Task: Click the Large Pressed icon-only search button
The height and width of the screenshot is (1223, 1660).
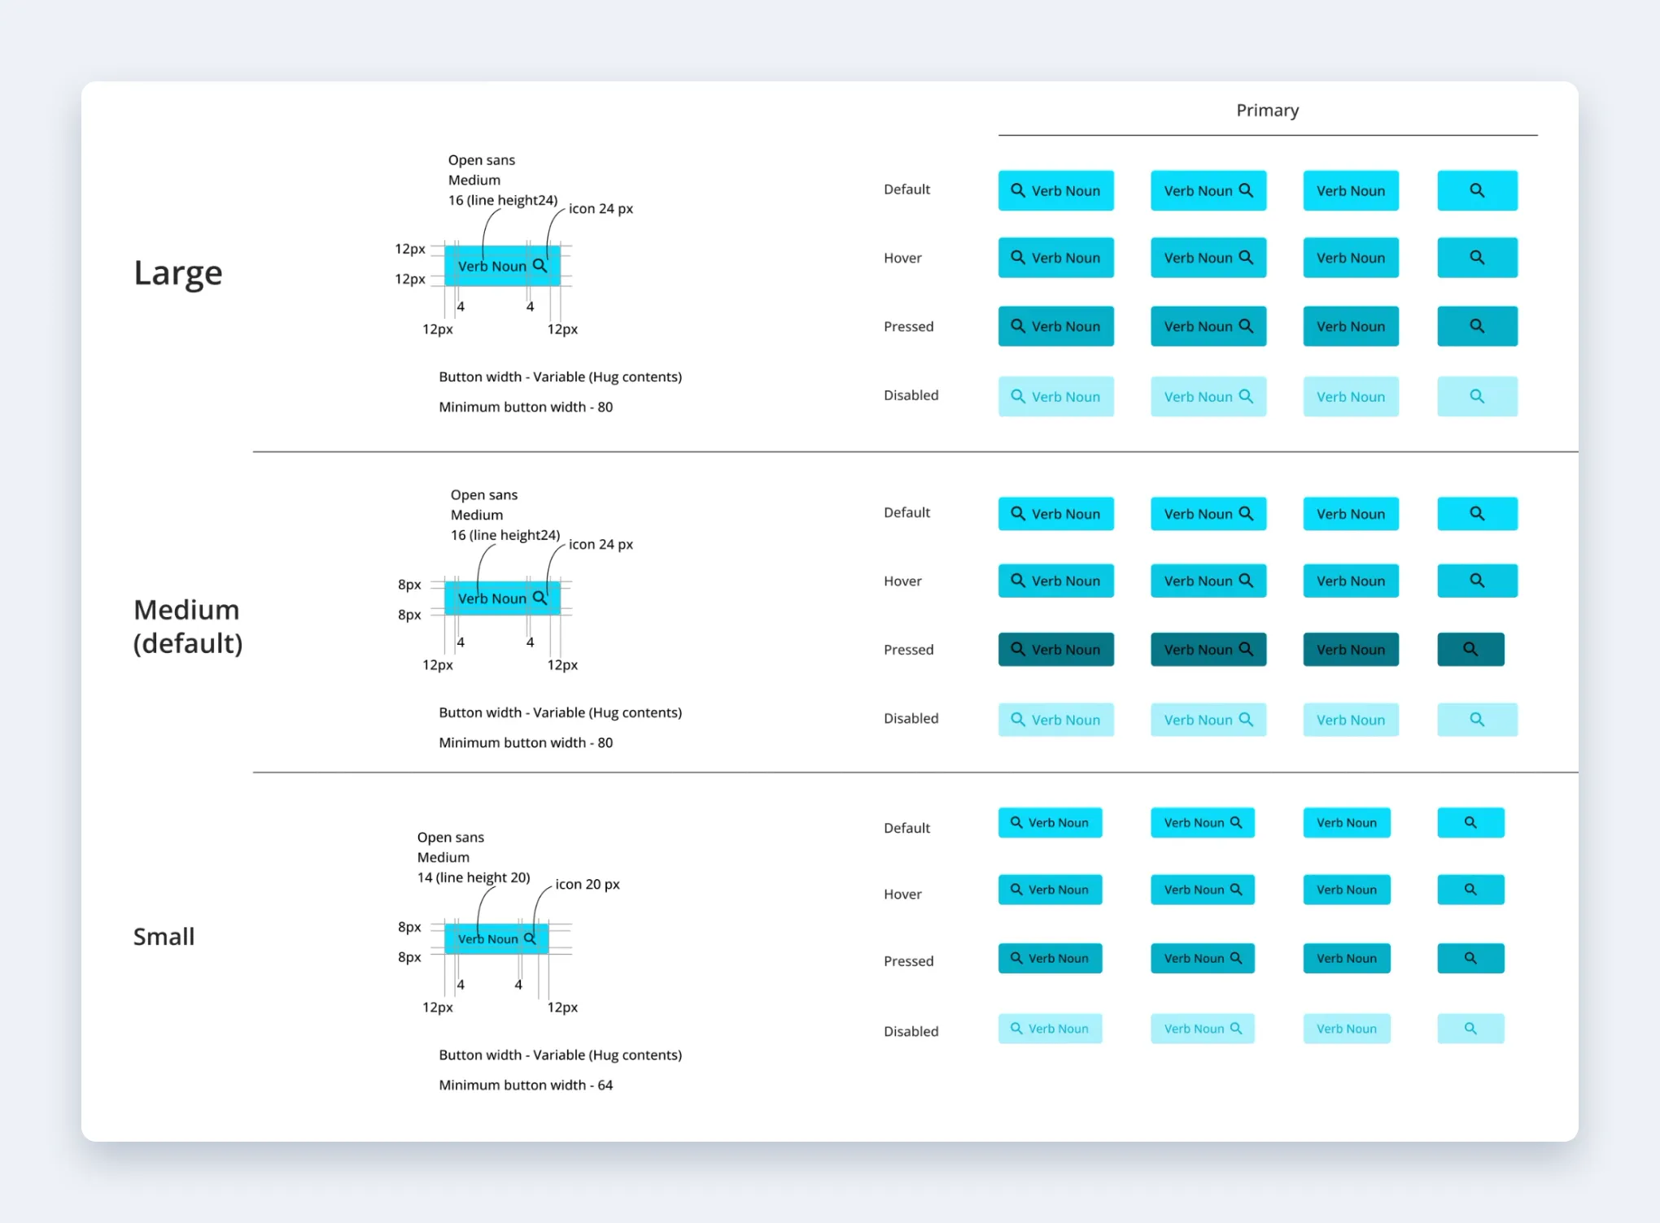Action: tap(1477, 326)
